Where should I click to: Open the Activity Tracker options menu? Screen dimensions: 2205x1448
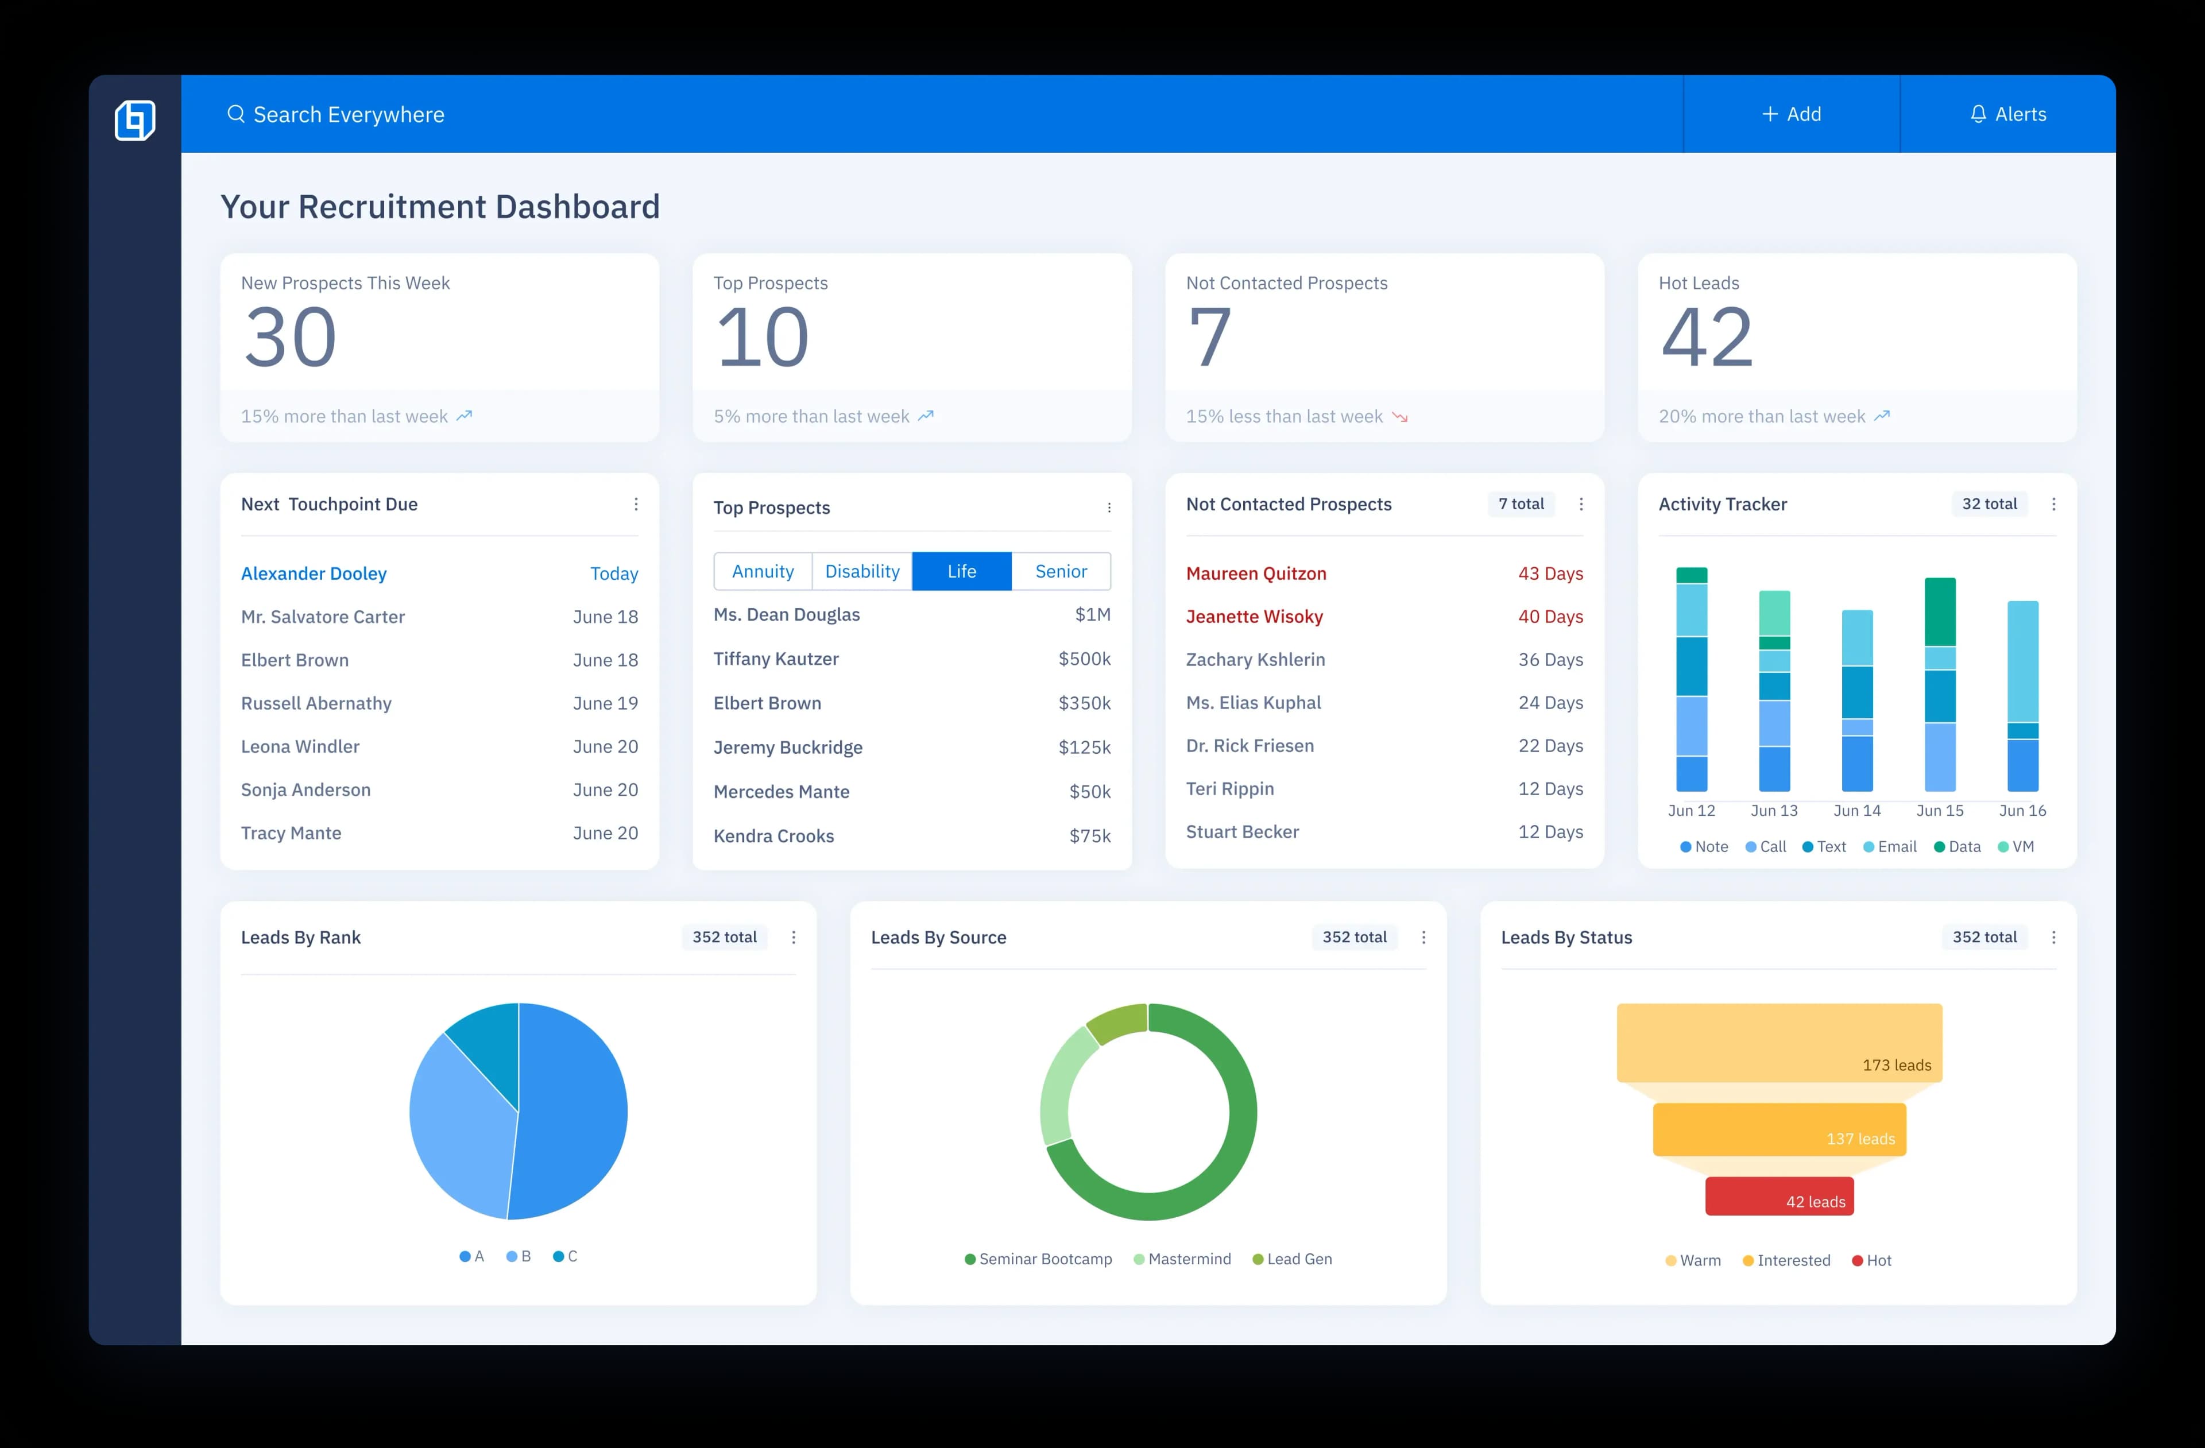coord(2054,504)
